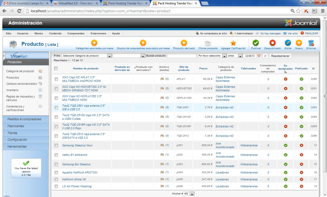This screenshot has height=197, width=327.
Task: Open the Usuarios menu
Action: pos(23,33)
